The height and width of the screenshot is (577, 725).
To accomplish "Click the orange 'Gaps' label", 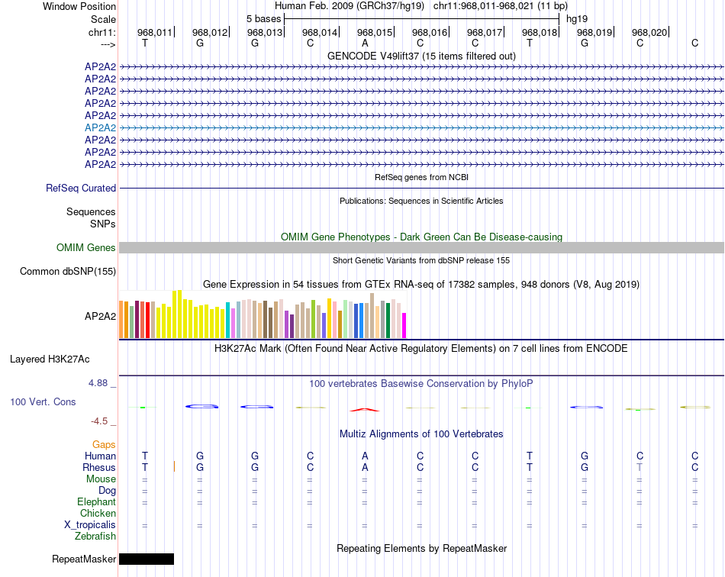I will [104, 444].
